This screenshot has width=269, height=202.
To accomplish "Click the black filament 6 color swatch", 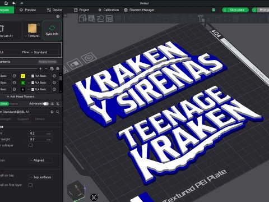I will (x=23, y=89).
